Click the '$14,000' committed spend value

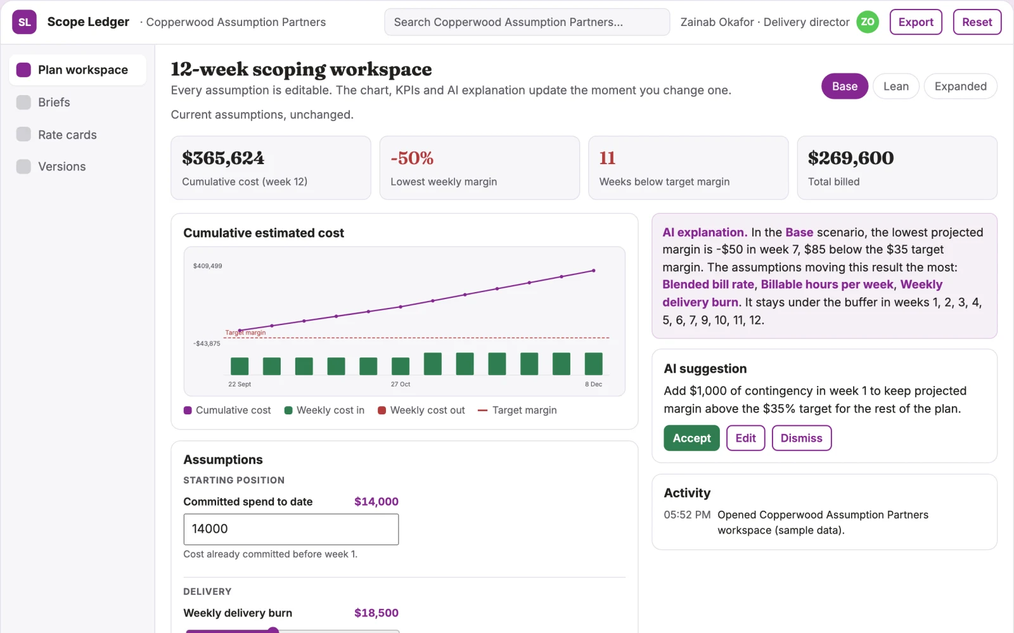tap(376, 502)
